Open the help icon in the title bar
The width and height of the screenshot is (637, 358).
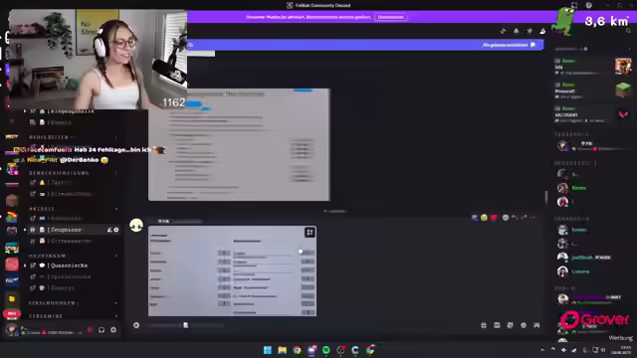coord(588,5)
